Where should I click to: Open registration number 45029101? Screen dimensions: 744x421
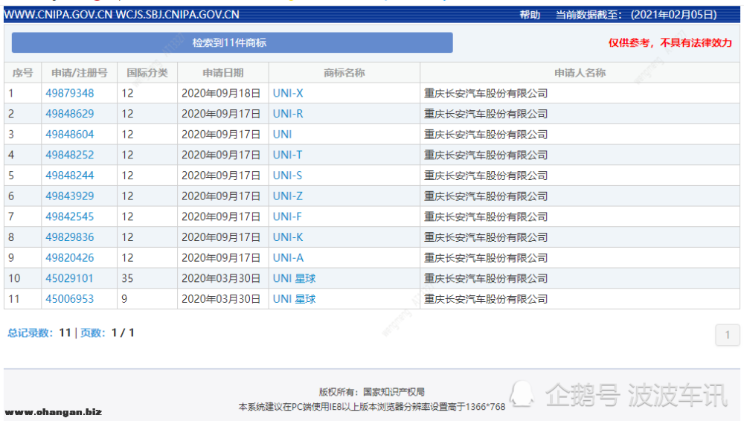click(69, 279)
